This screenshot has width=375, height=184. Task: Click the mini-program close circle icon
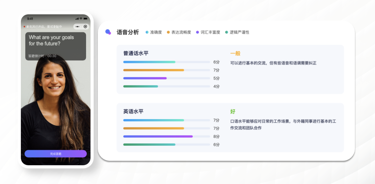pyautogui.click(x=85, y=27)
